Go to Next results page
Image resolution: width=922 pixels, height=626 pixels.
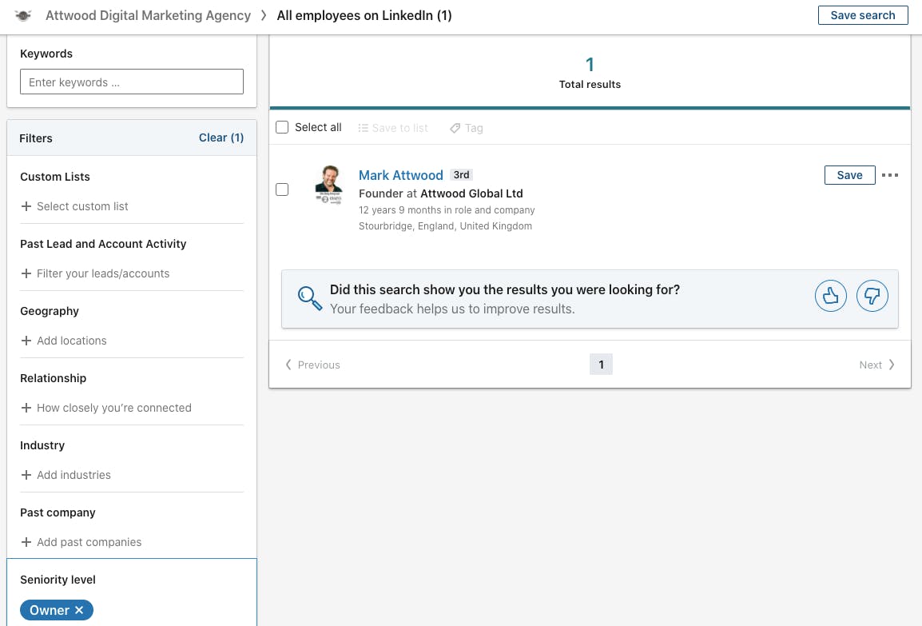tap(876, 365)
